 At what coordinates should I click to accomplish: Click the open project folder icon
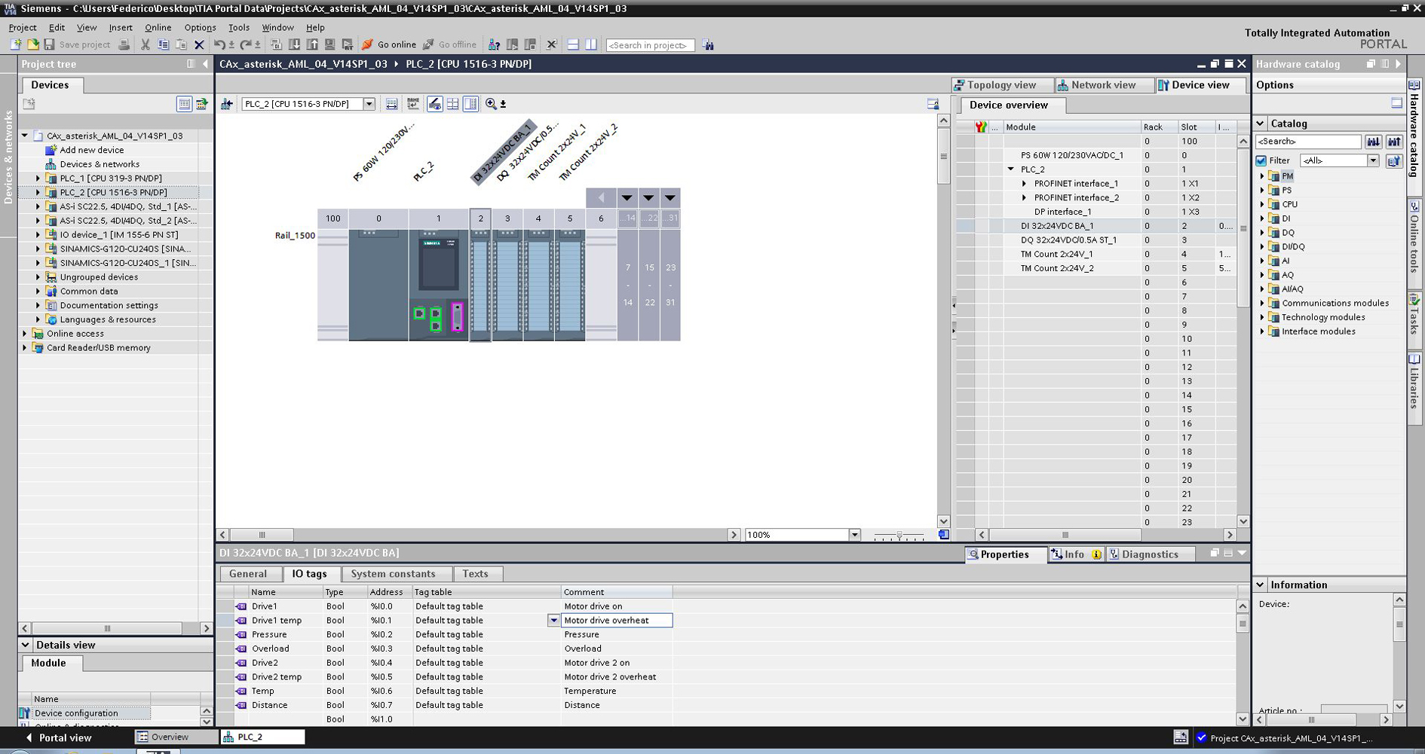[x=32, y=44]
